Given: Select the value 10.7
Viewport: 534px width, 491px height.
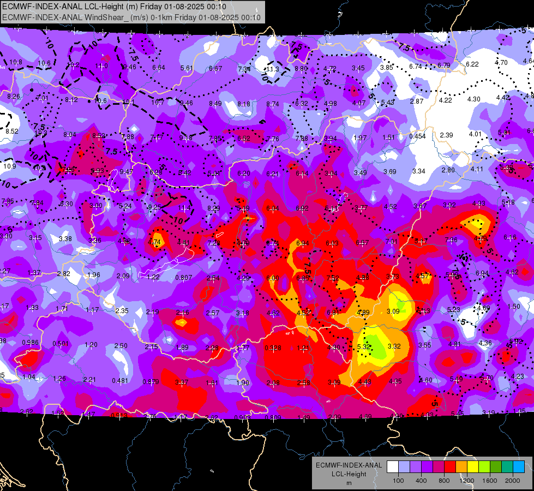Looking at the screenshot, I should pos(158,102).
